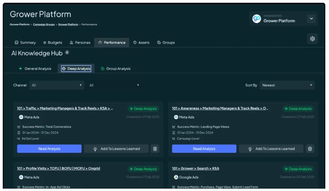Click 'Success Metric: Total Conversions' text
The height and width of the screenshot is (191, 329).
pyautogui.click(x=47, y=127)
